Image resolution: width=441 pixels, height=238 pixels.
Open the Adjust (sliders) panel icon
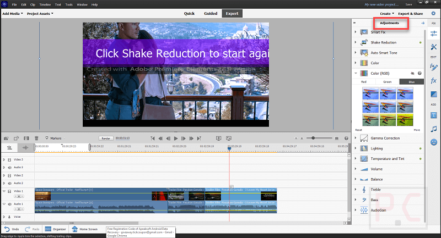[x=433, y=34]
